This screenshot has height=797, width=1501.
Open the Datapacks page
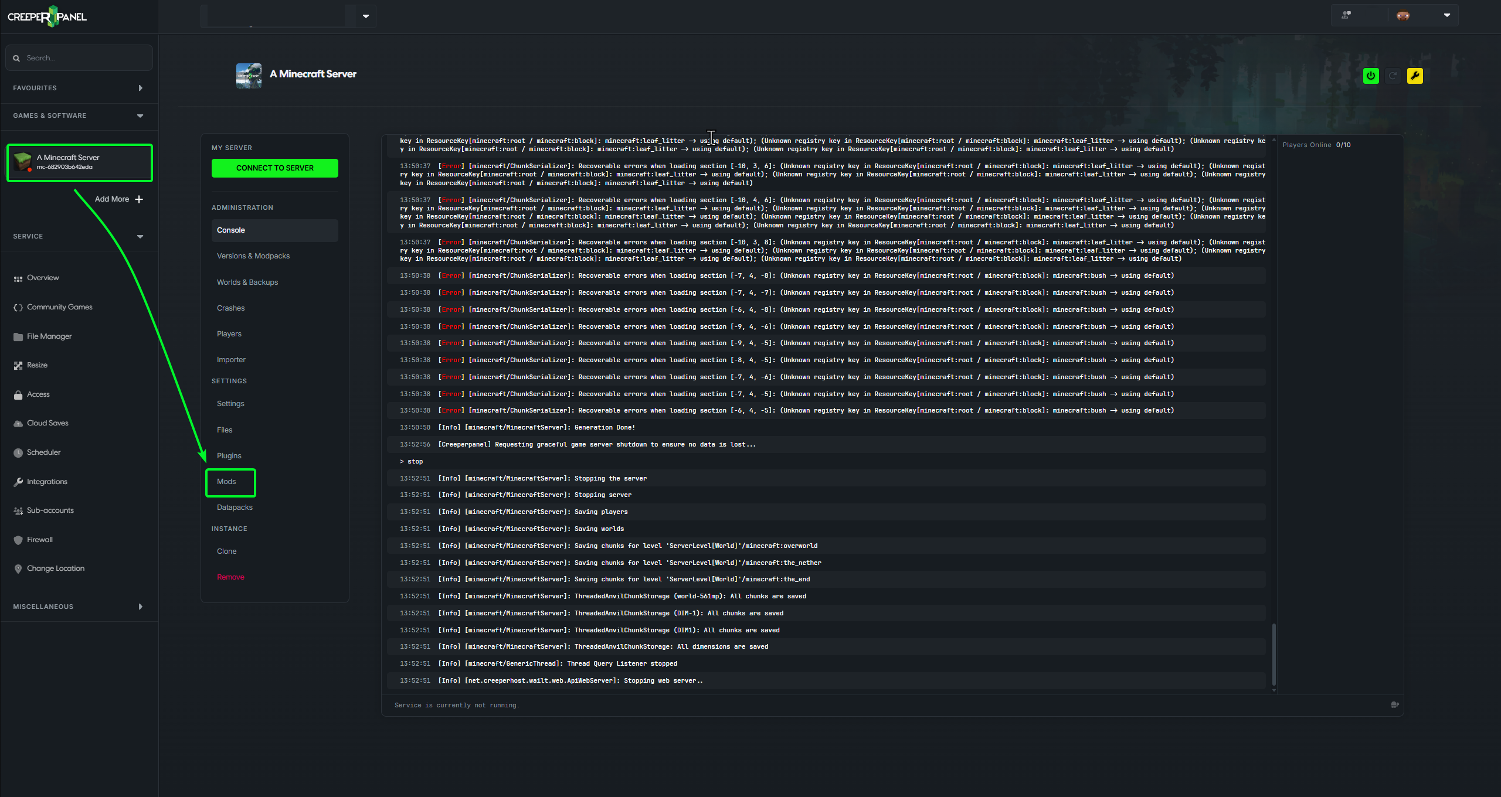point(235,508)
